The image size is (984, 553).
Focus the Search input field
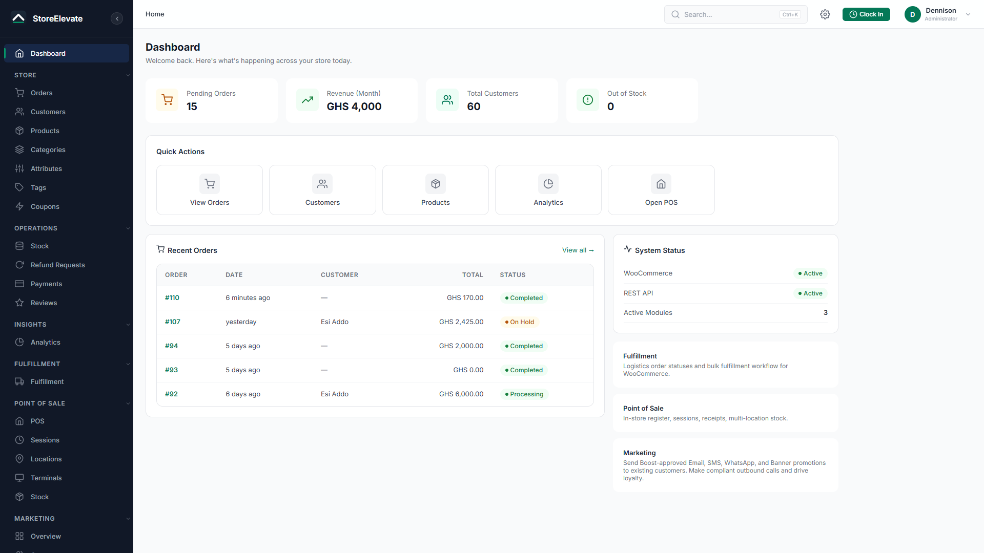click(x=735, y=14)
